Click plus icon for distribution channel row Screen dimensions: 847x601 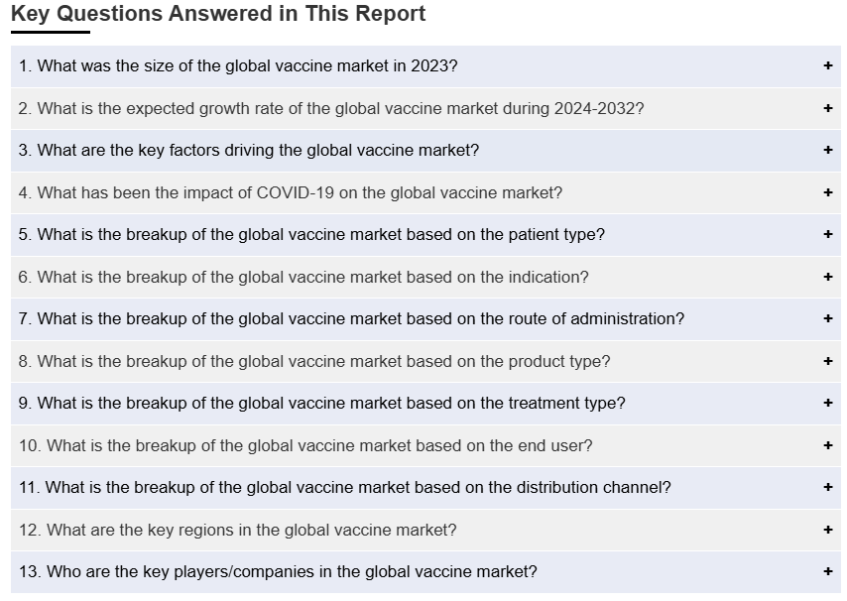click(x=828, y=487)
